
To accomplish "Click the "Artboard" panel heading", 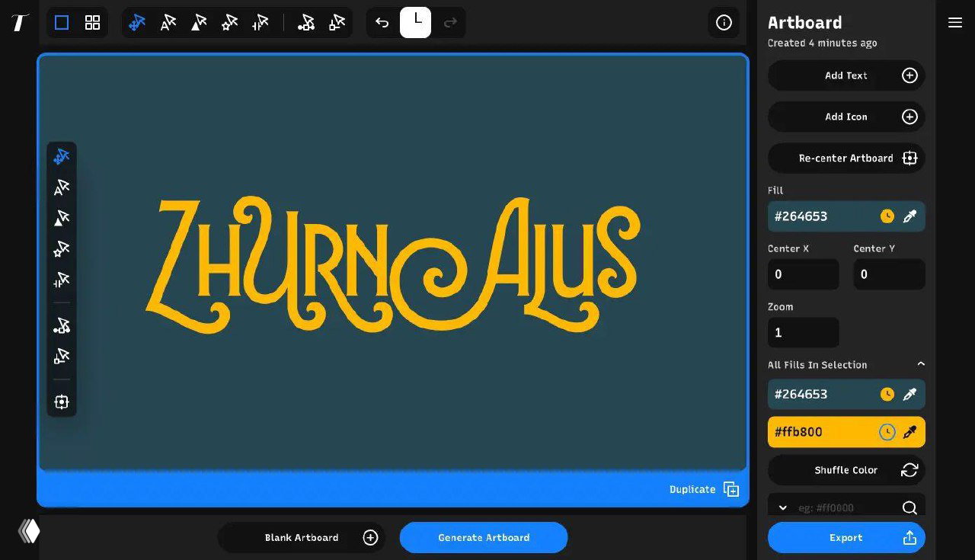I will click(804, 22).
